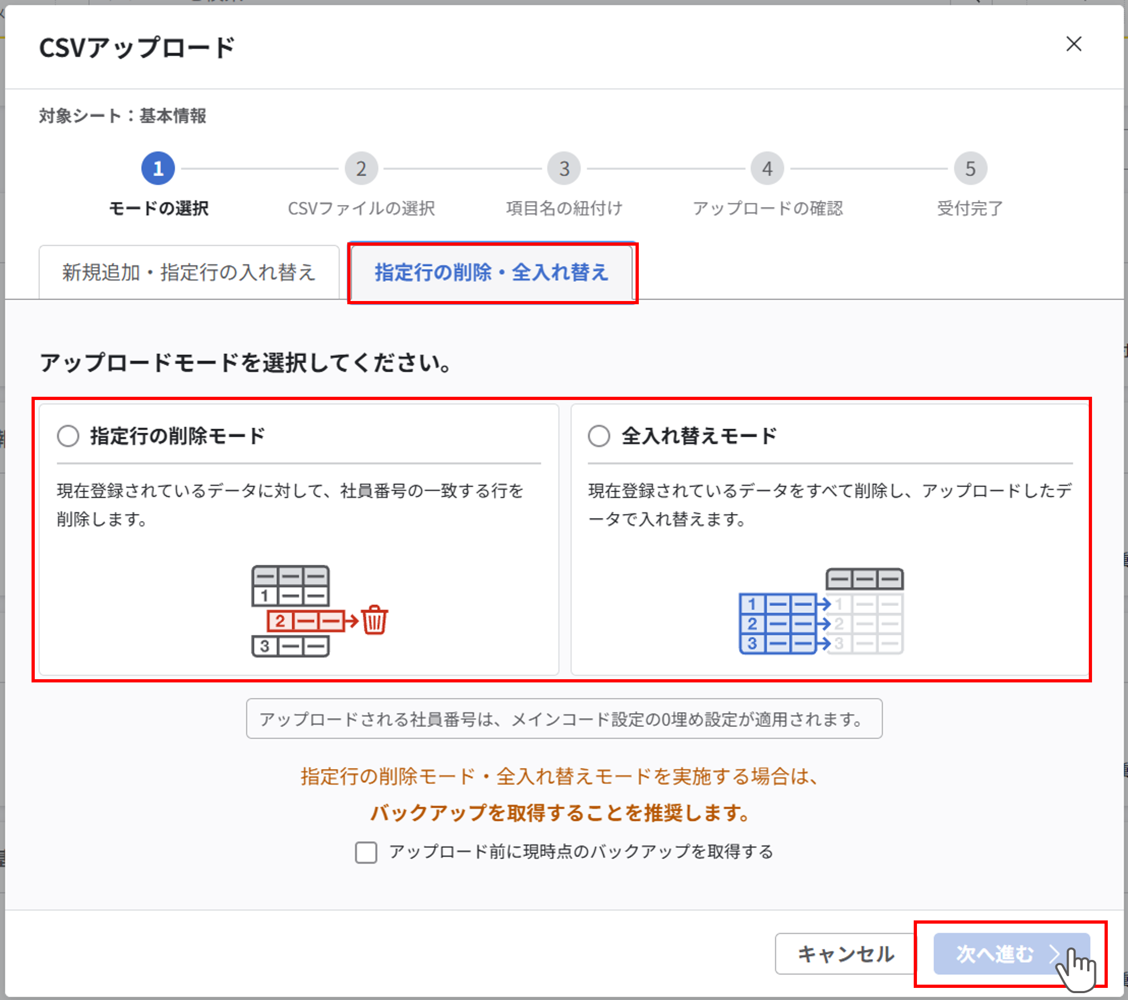Viewport: 1128px width, 1000px height.
Task: Click the 対象シート:基本情報 label
Action: [123, 116]
